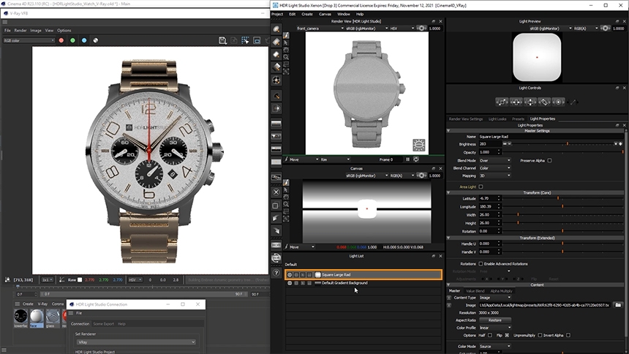The width and height of the screenshot is (629, 354).
Task: Open the help question mark icon
Action: 276,273
